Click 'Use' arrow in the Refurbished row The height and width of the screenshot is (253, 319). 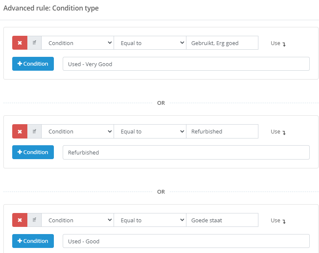[x=278, y=132]
